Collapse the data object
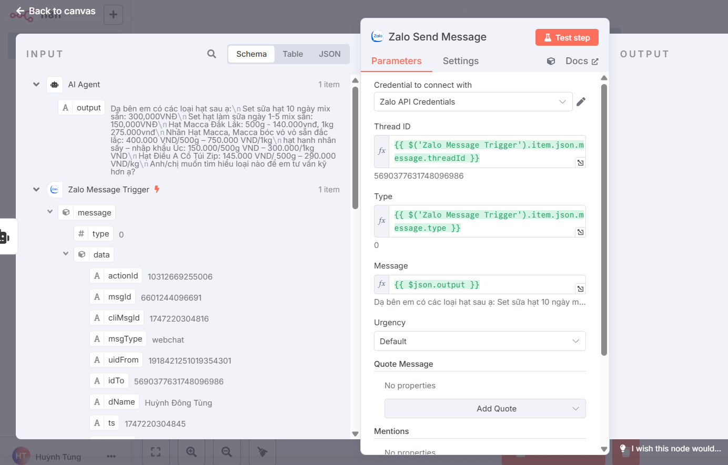This screenshot has height=465, width=728. (x=66, y=254)
